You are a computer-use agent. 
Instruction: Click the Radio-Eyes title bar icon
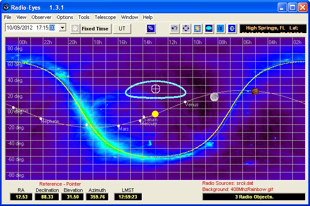6,7
